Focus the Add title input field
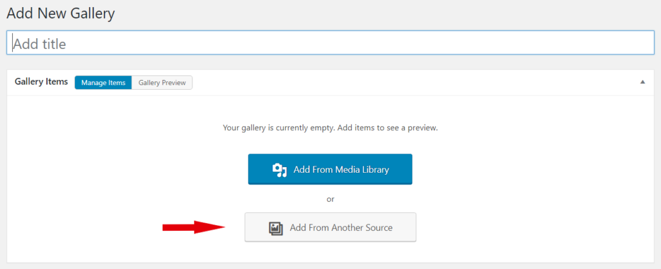The width and height of the screenshot is (661, 269). (x=330, y=43)
